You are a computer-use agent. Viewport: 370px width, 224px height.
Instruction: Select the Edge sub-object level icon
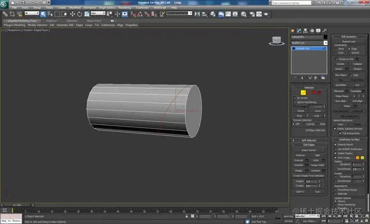pos(303,93)
